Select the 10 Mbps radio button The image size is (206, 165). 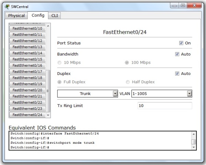click(x=60, y=63)
